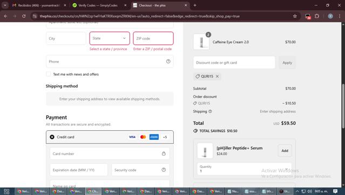Open the red extension icon with badge
Viewport: 345px width, 195px height.
point(308,16)
